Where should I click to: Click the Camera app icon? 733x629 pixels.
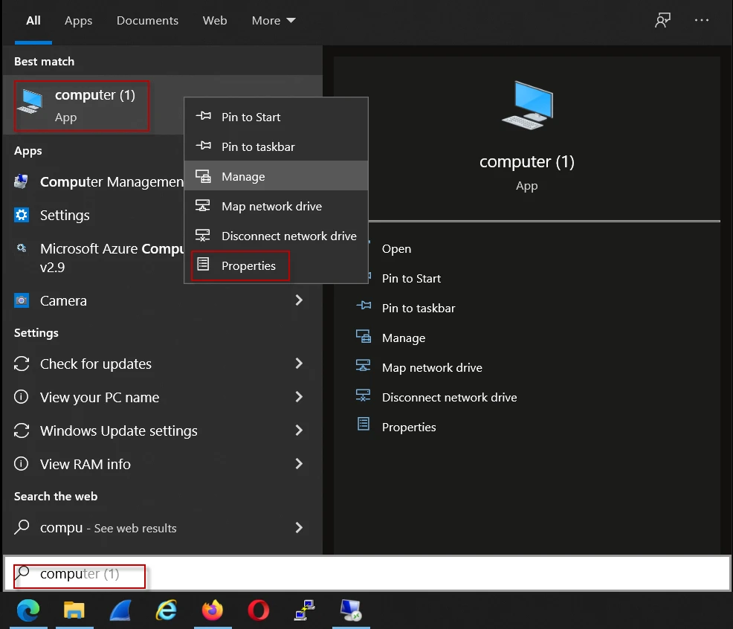[x=21, y=300]
